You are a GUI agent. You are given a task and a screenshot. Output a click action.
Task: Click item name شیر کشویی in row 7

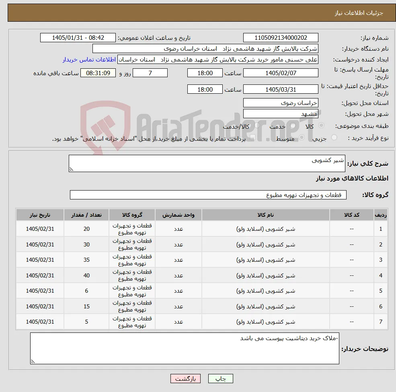tap(265, 322)
